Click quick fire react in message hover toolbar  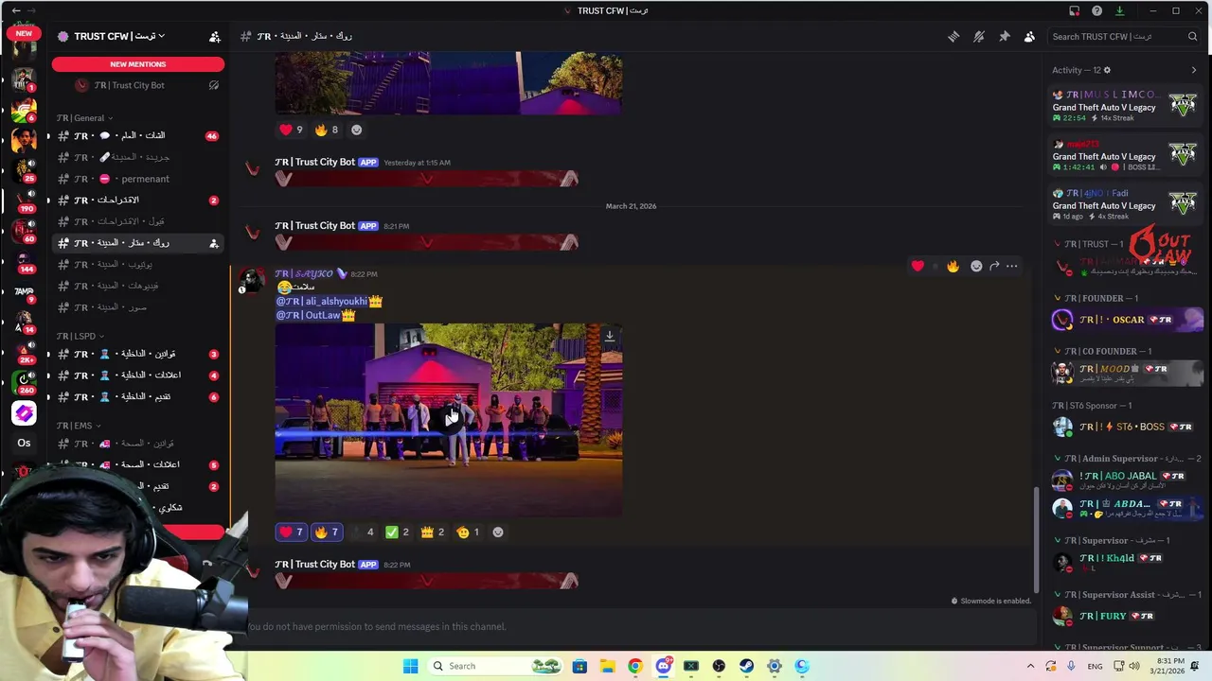click(953, 266)
